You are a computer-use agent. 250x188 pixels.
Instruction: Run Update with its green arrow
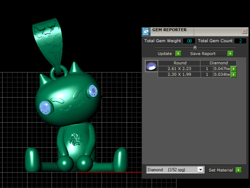[x=178, y=53]
